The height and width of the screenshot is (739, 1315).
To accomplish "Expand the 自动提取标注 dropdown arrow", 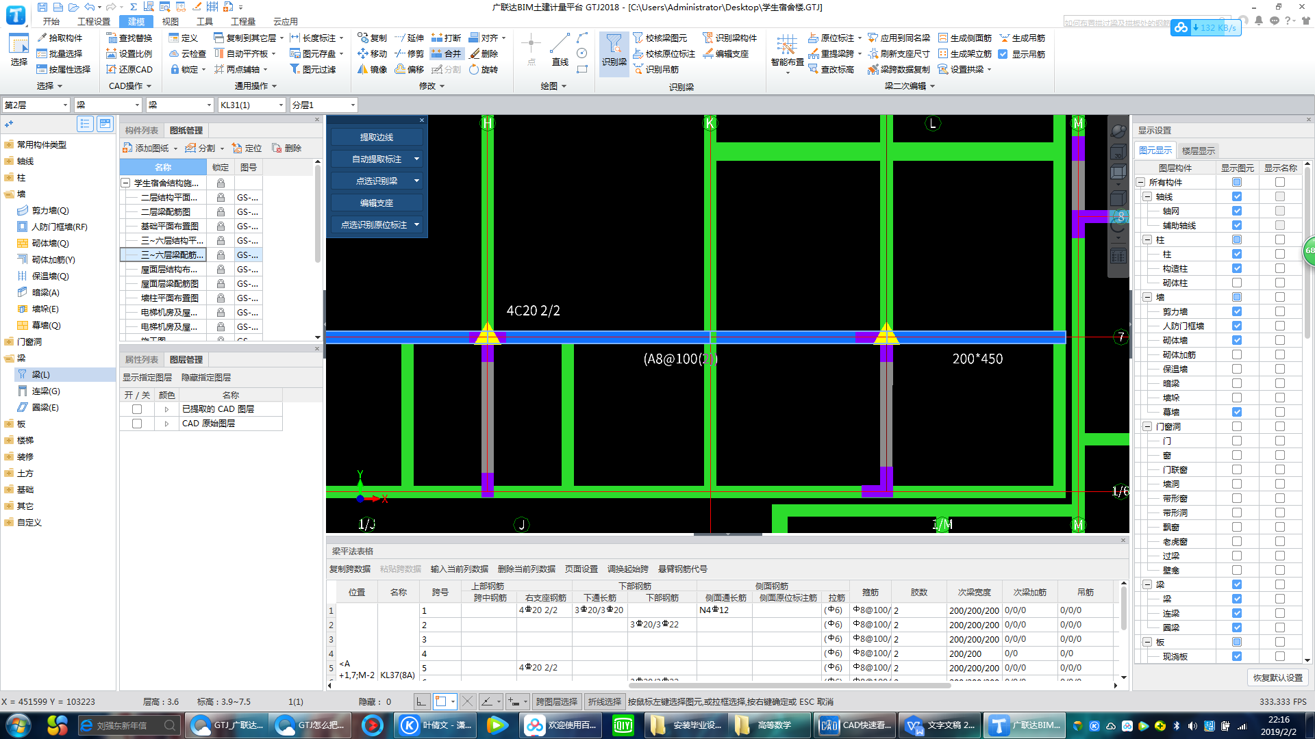I will point(416,159).
